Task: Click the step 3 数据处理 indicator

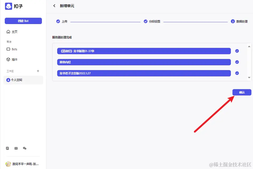Action: 233,21
